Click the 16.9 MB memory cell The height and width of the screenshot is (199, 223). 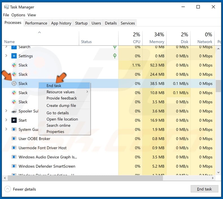(154, 120)
